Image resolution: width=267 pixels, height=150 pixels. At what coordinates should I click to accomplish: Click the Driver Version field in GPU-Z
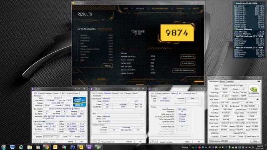click(239, 123)
